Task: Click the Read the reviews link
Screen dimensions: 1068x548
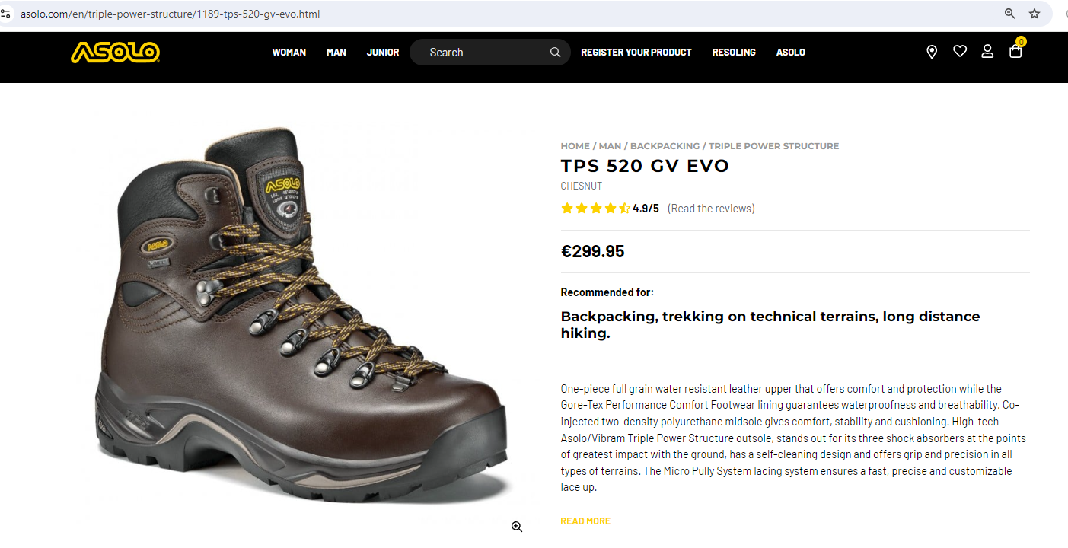Action: [x=711, y=209]
